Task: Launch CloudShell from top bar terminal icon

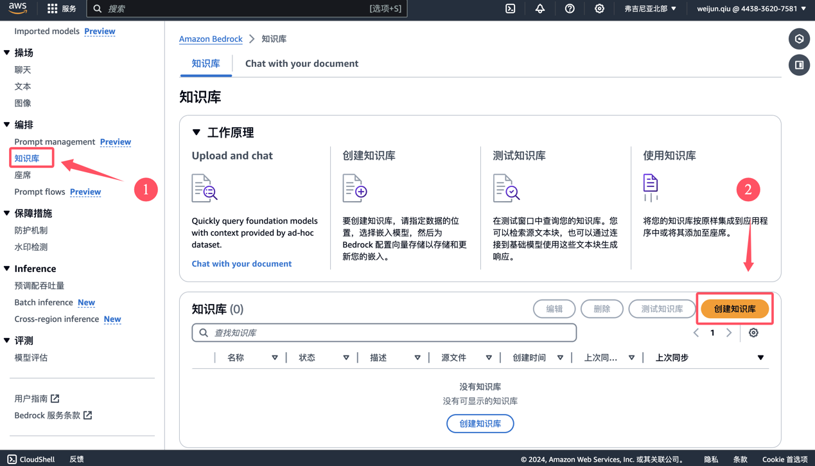Action: click(x=511, y=8)
